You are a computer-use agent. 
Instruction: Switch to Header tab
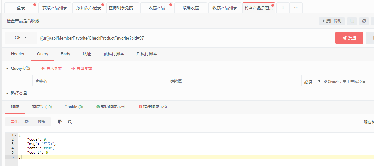18,54
